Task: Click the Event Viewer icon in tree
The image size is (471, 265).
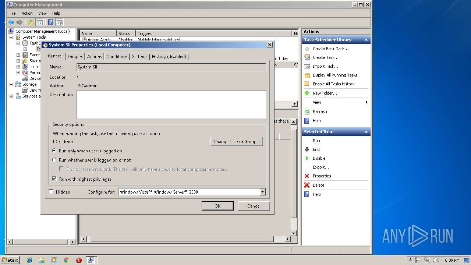Action: [x=25, y=55]
